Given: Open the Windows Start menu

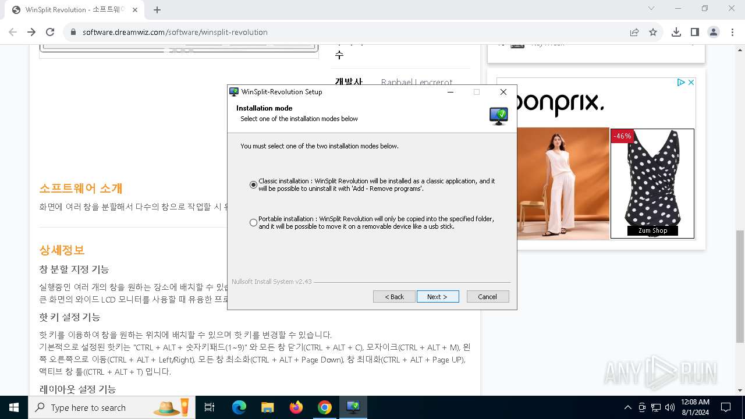Looking at the screenshot, I should click(14, 407).
